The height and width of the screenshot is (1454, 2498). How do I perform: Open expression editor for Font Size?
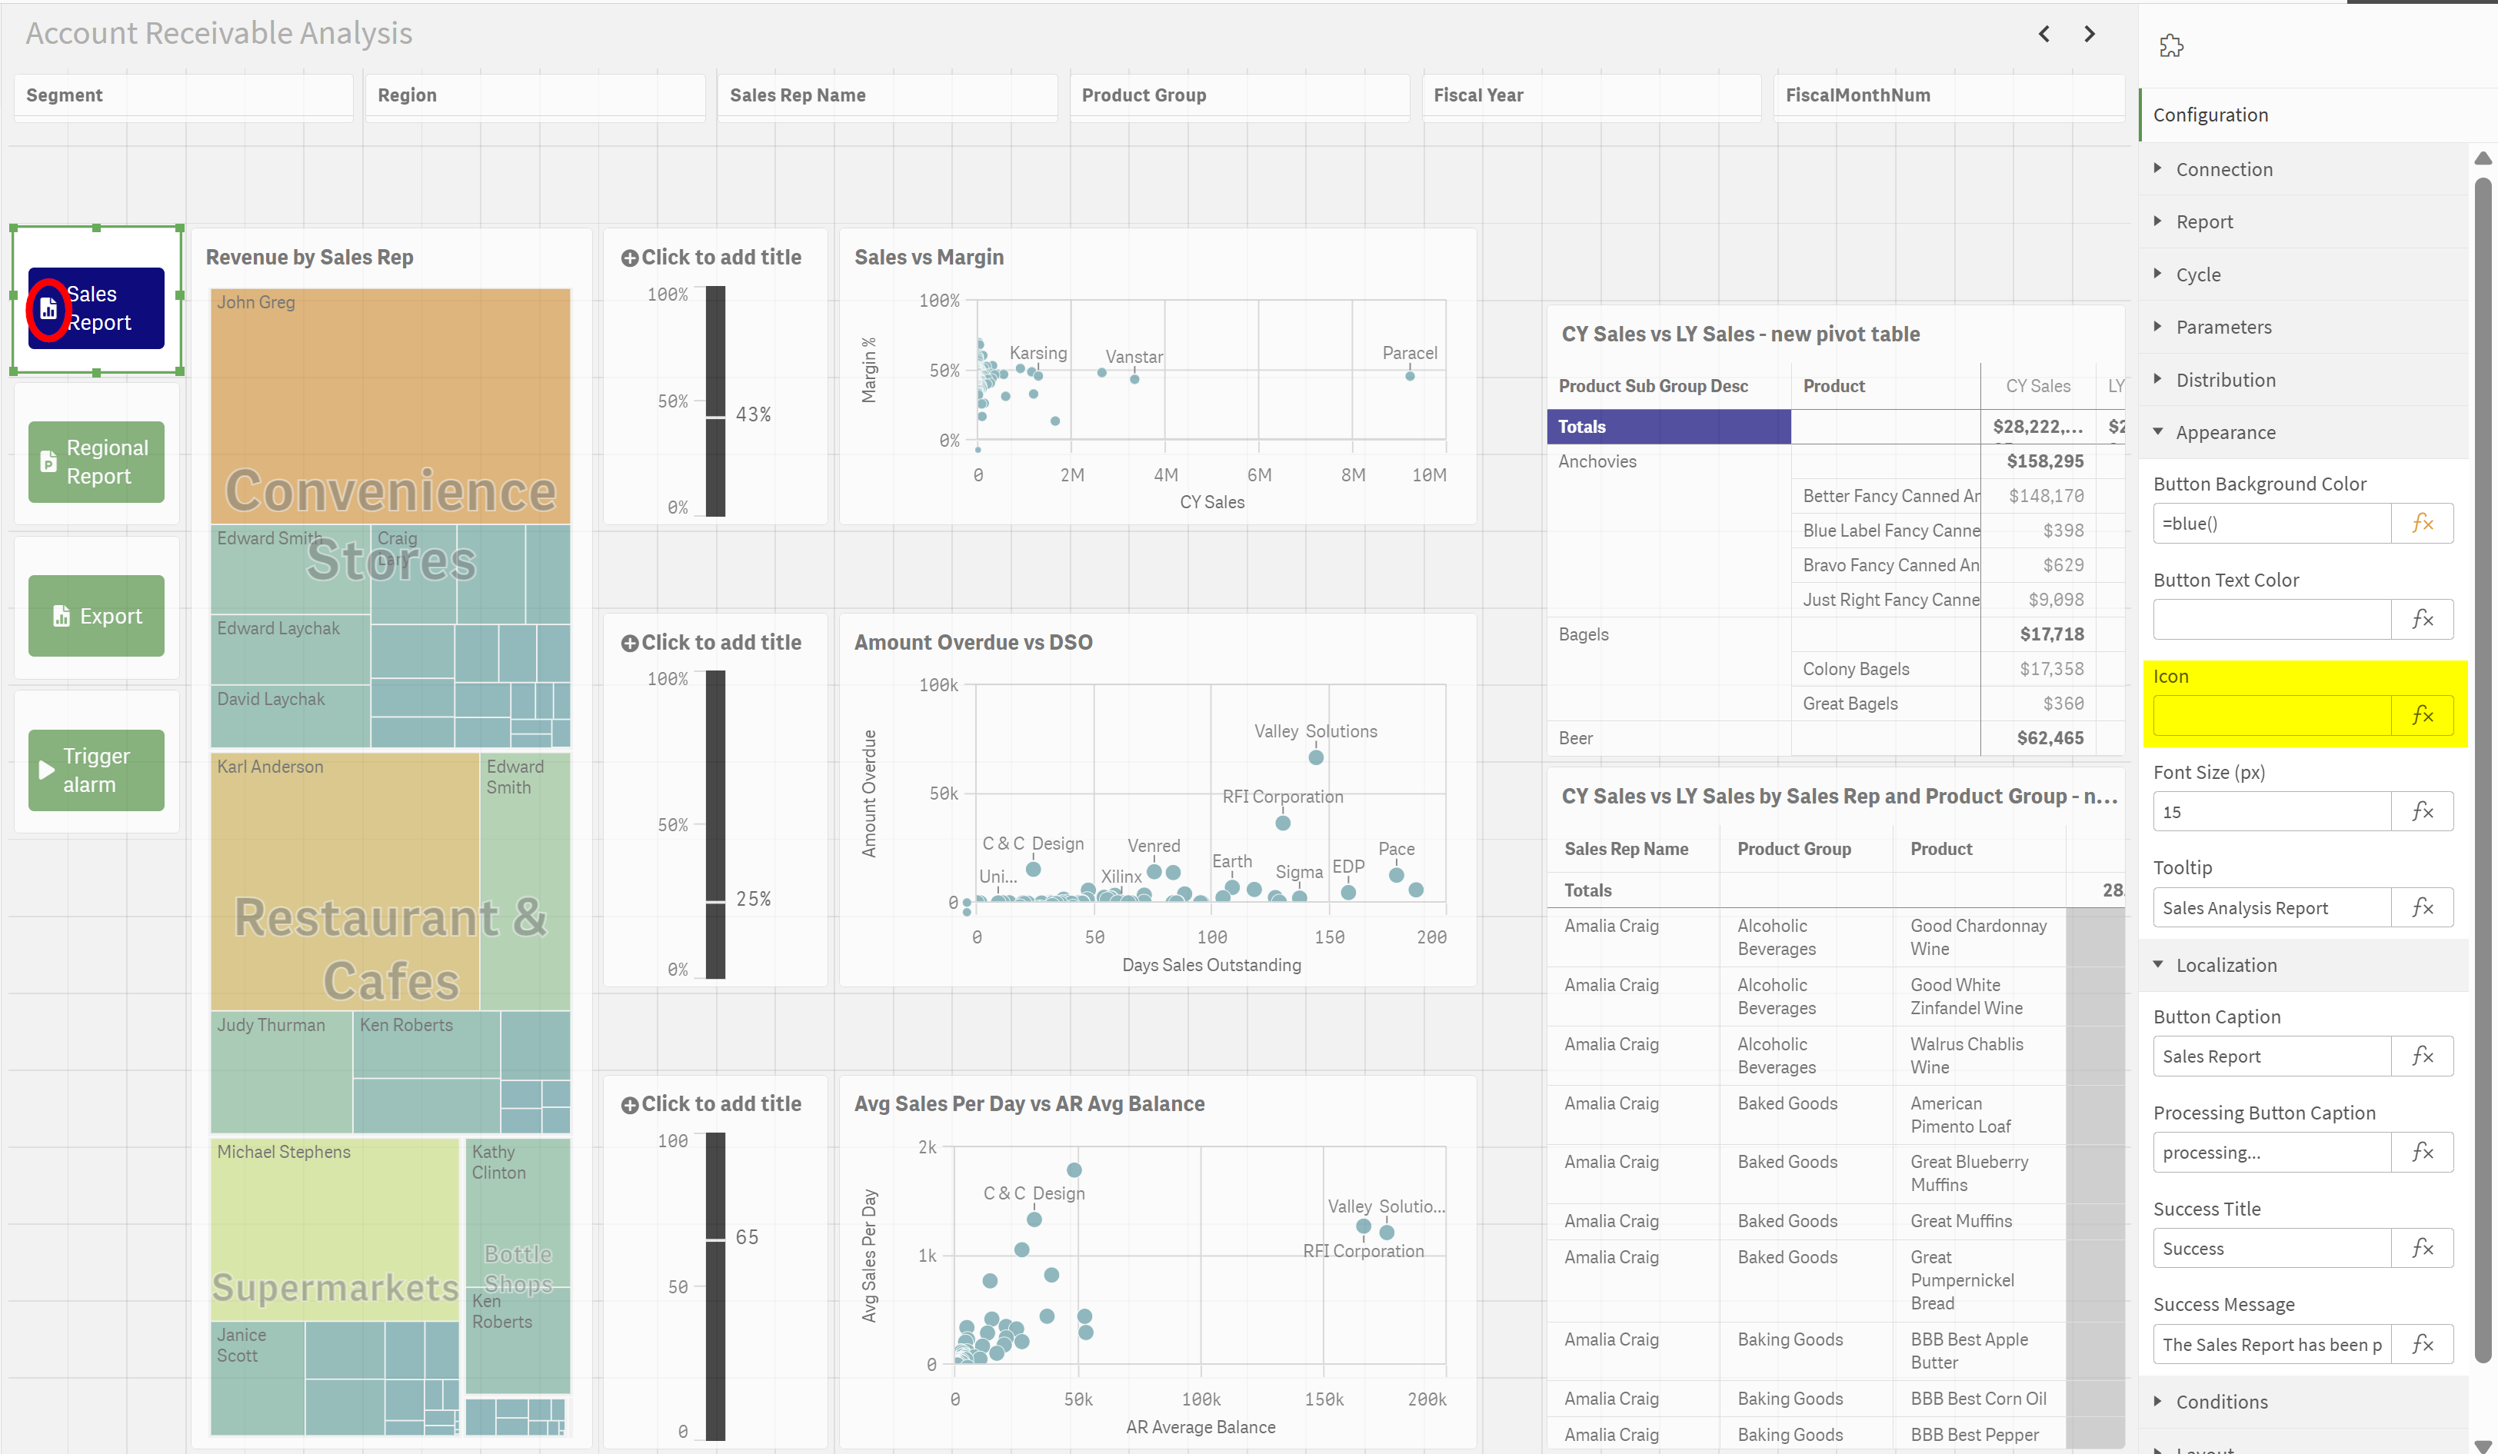point(2422,812)
